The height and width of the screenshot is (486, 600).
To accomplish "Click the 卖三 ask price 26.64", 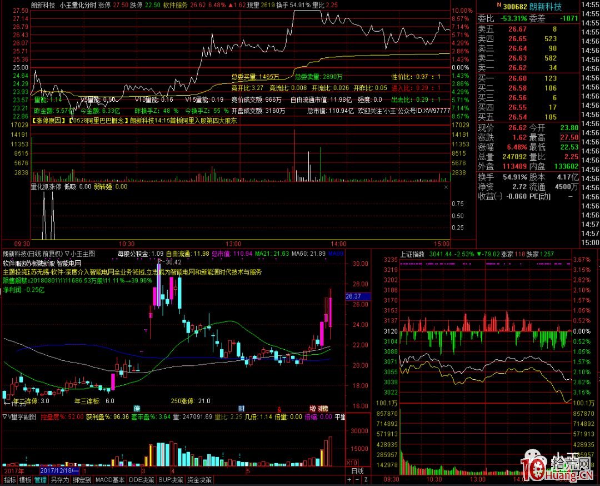I will coord(517,48).
